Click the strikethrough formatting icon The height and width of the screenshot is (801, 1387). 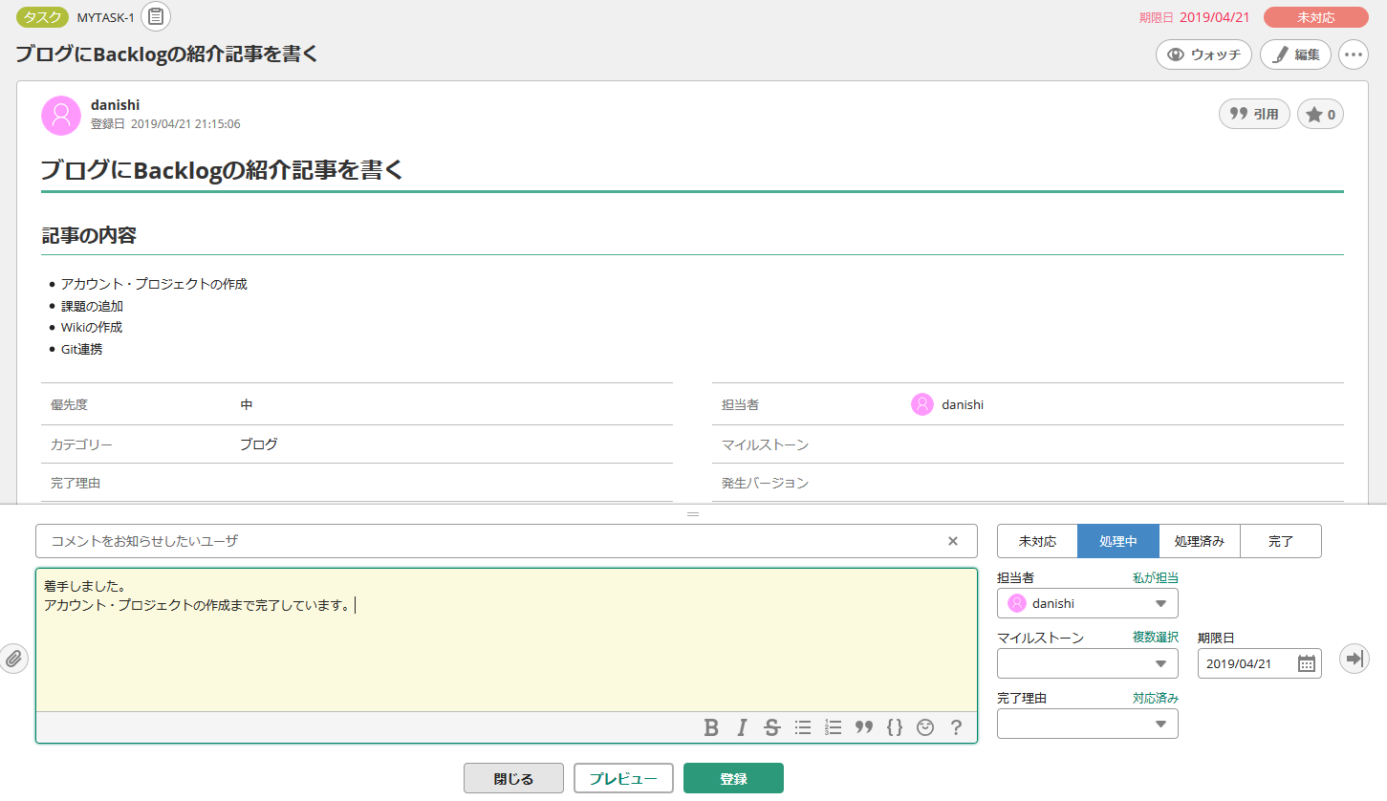click(772, 727)
